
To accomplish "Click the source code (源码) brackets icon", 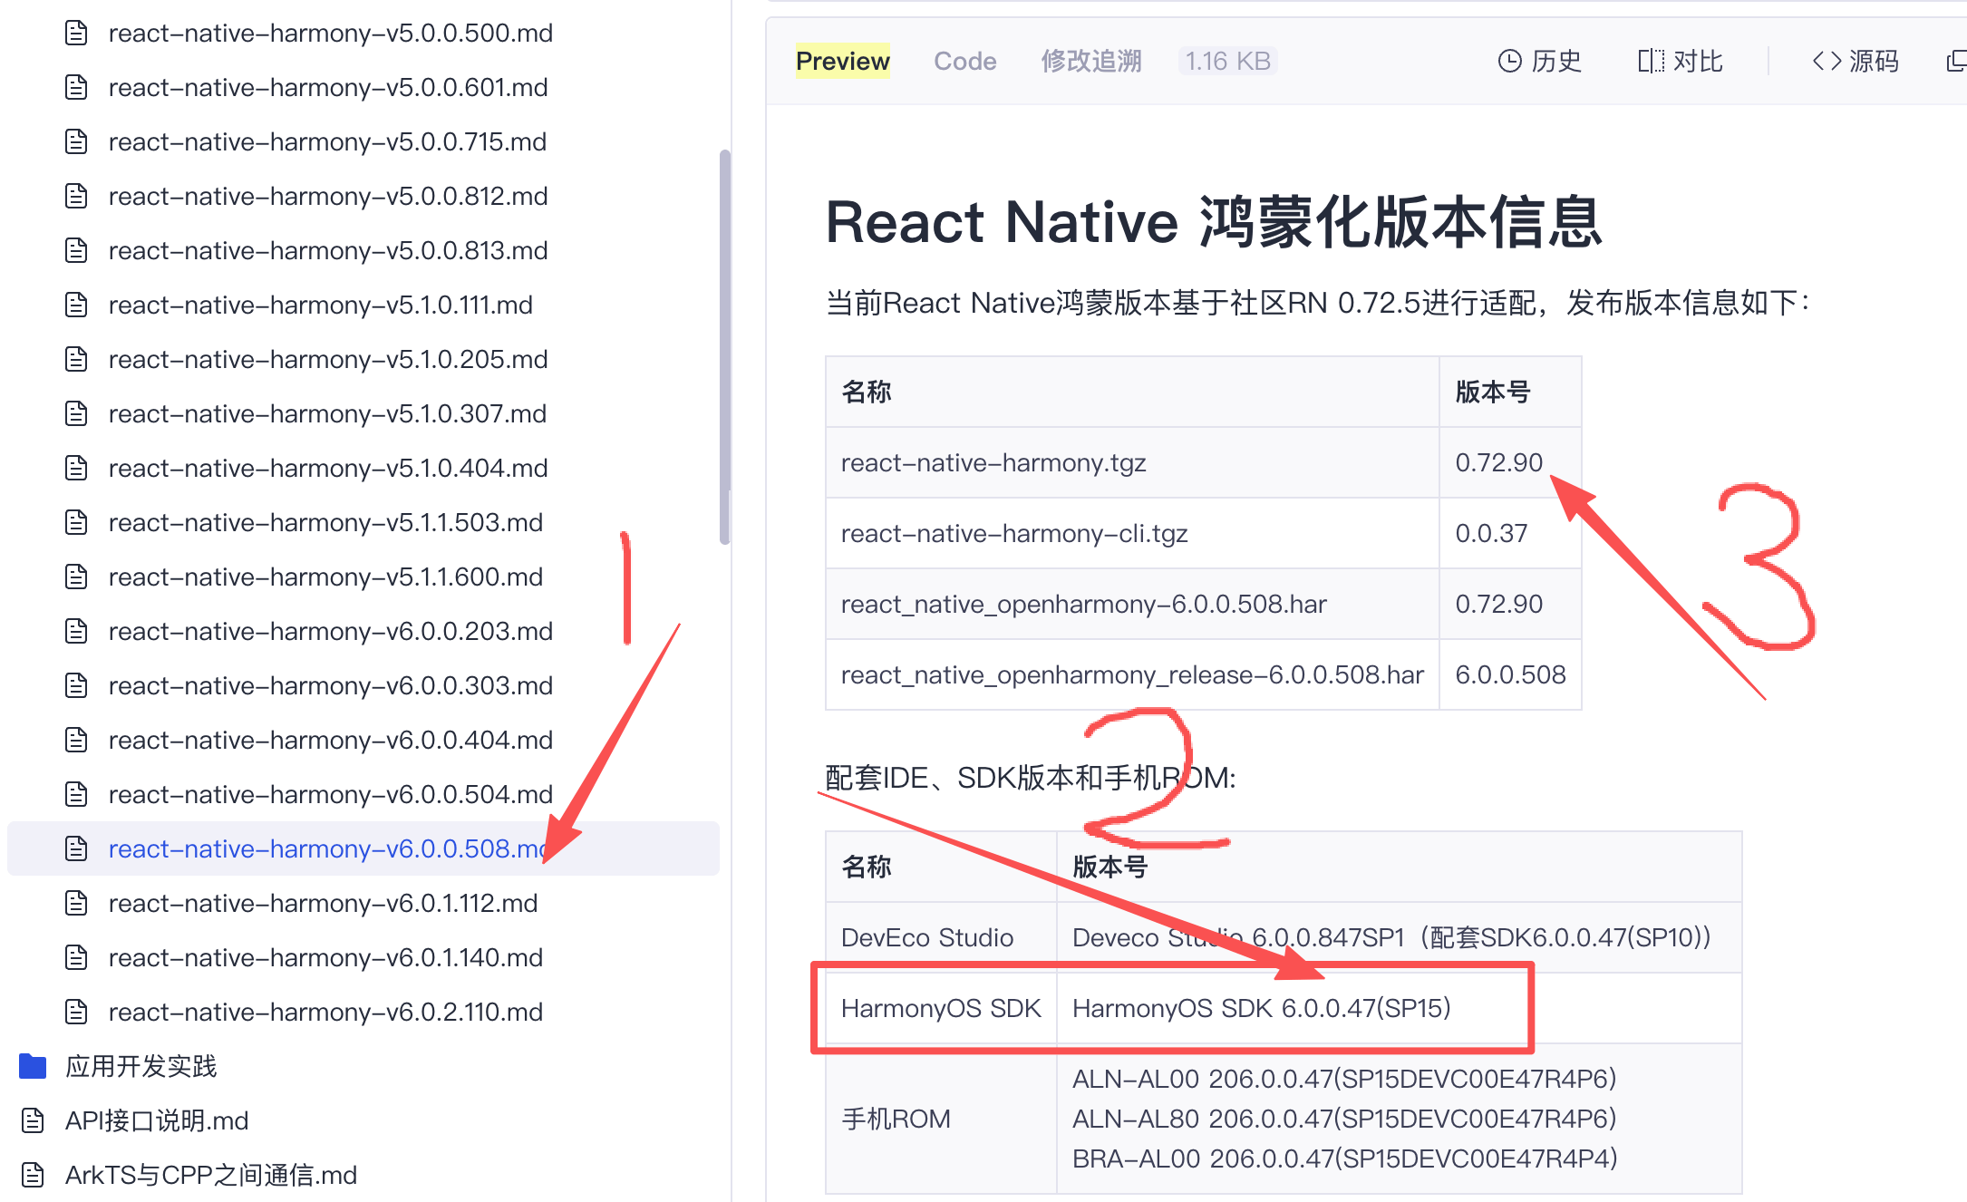I will click(x=1826, y=61).
